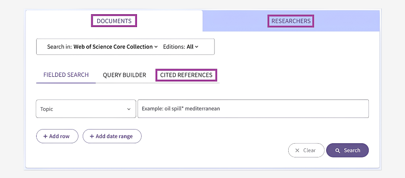Focus the oil spill example search box

click(253, 109)
